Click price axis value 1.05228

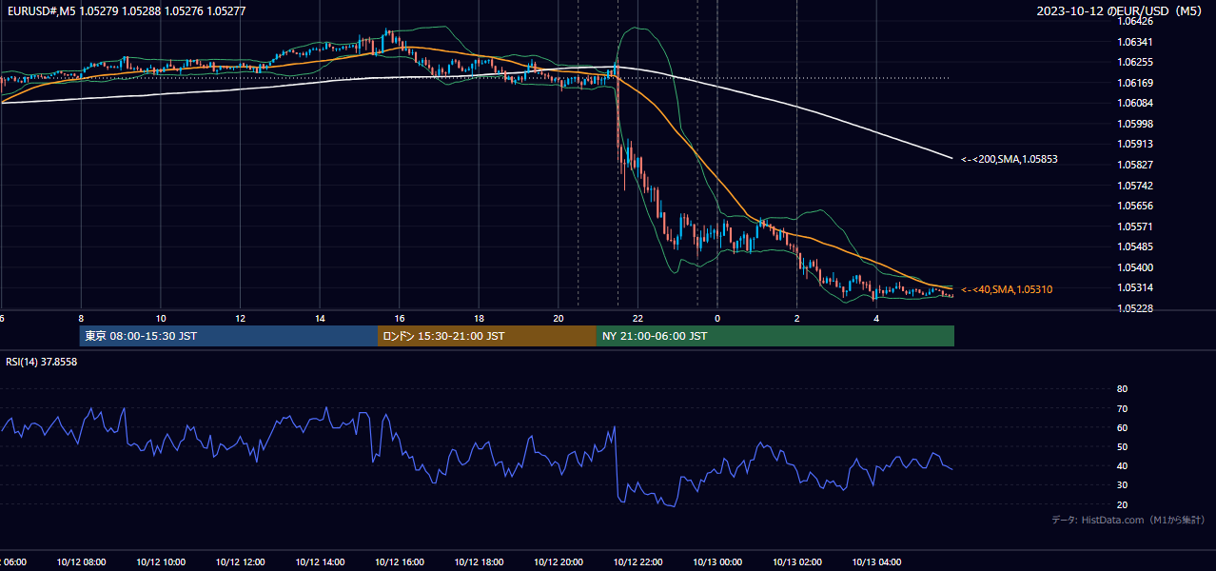(1134, 308)
